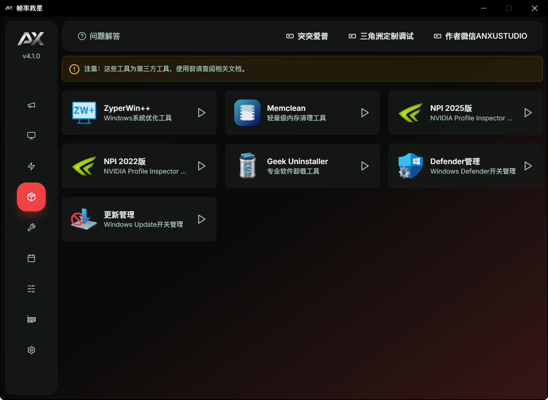Click the megaphone announcements sidebar icon

pos(31,105)
